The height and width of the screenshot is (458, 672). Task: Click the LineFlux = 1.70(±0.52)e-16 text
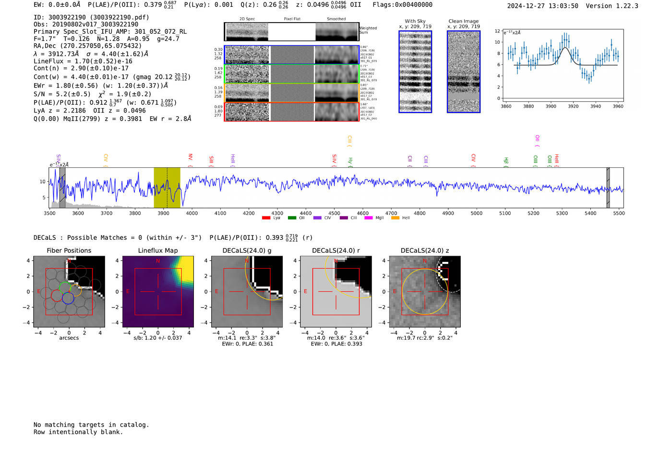click(x=83, y=61)
